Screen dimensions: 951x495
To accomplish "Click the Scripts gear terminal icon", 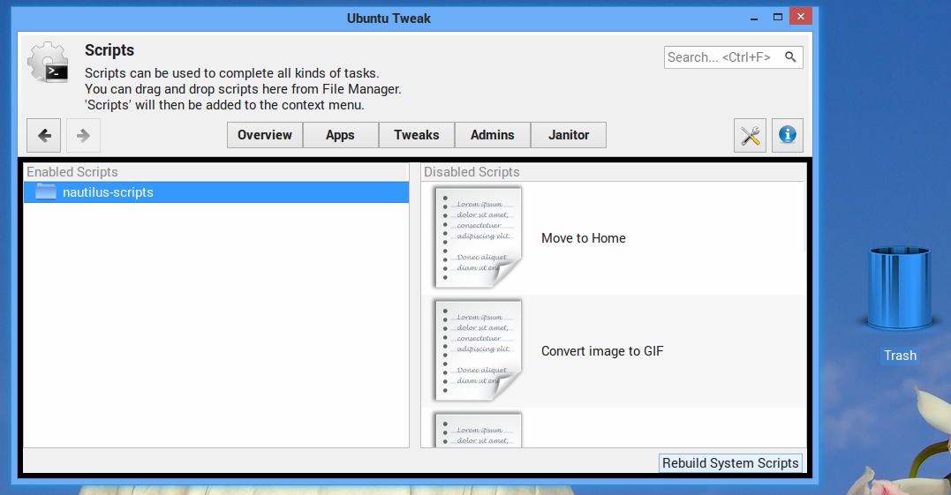I will [49, 63].
